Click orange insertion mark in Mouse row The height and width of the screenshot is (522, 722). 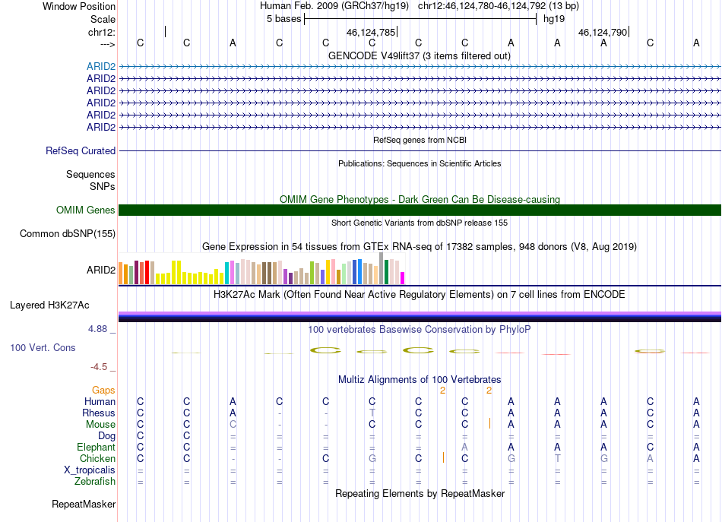489,423
